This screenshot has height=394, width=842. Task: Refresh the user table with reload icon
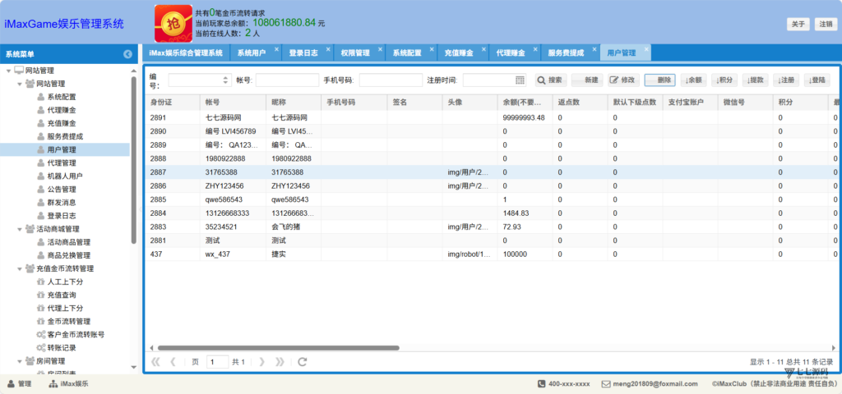click(x=303, y=362)
